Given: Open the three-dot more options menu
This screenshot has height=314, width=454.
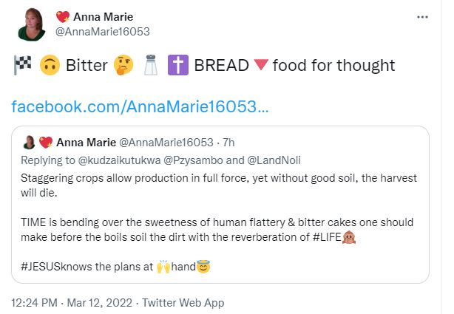Looking at the screenshot, I should pos(422,17).
